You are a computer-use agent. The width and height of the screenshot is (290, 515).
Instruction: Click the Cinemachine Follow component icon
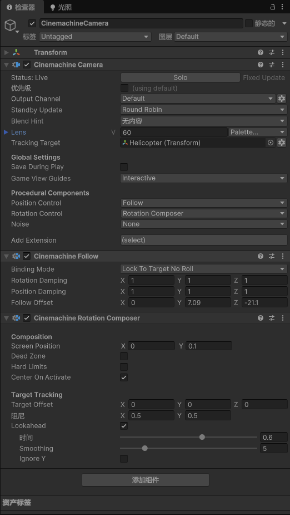tap(16, 256)
